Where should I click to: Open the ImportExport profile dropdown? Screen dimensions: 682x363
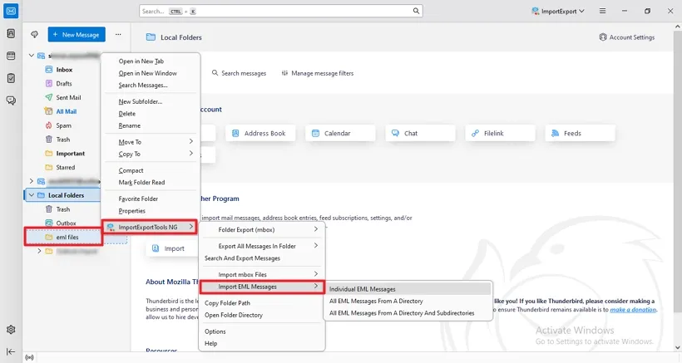pos(558,12)
